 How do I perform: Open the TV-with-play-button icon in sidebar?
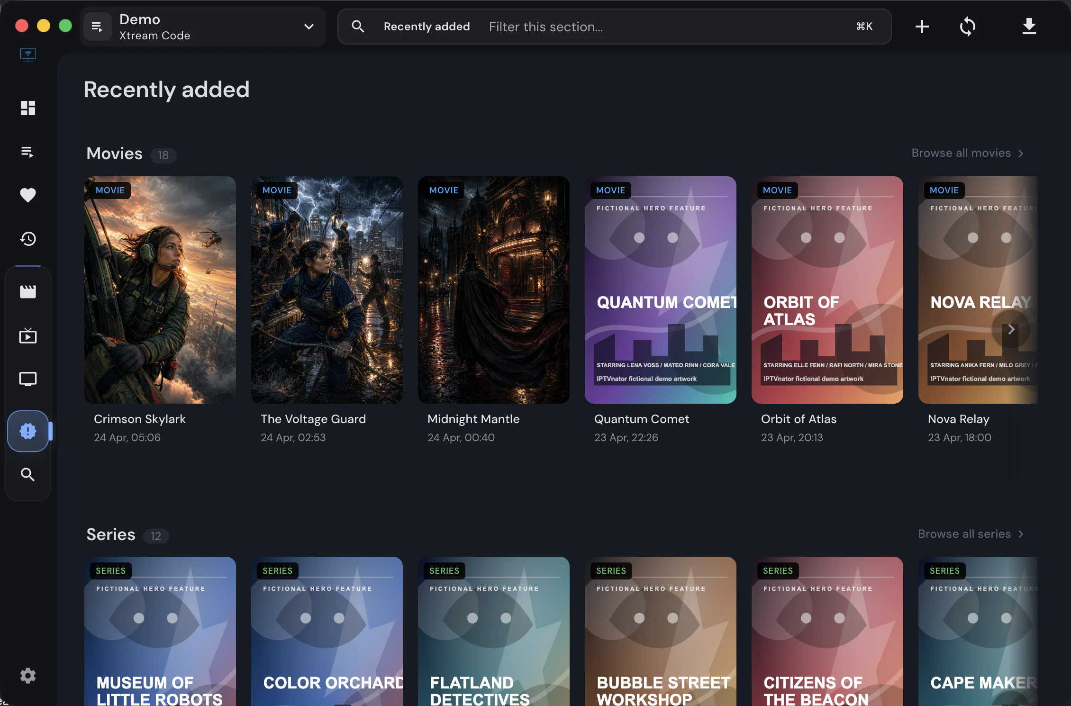[28, 335]
